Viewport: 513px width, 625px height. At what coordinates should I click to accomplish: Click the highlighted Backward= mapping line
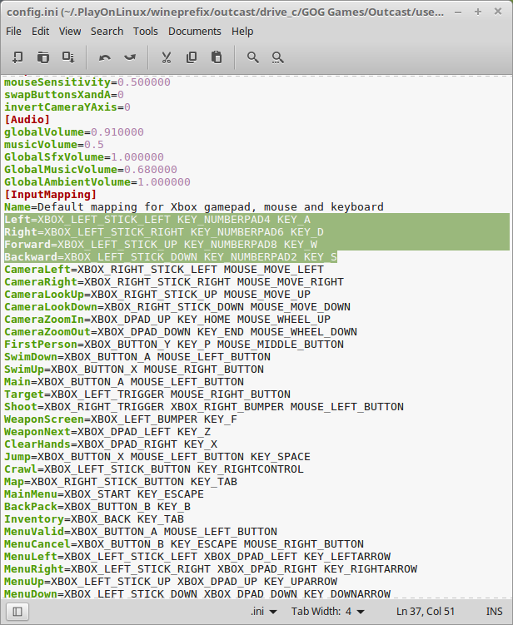(x=171, y=257)
